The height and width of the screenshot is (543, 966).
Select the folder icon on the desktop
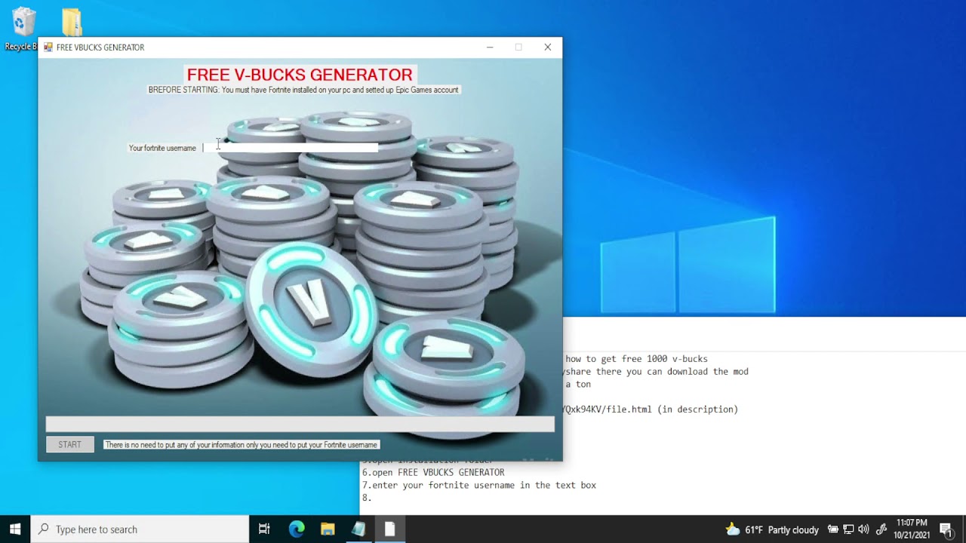pos(72,23)
